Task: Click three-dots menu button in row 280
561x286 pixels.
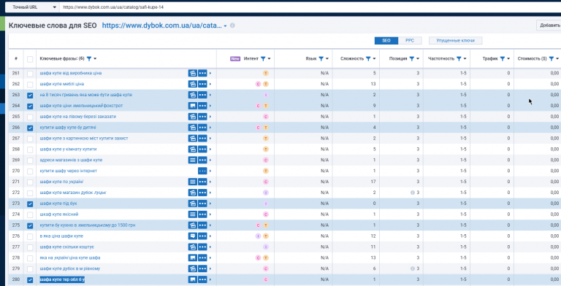Action: (202, 279)
